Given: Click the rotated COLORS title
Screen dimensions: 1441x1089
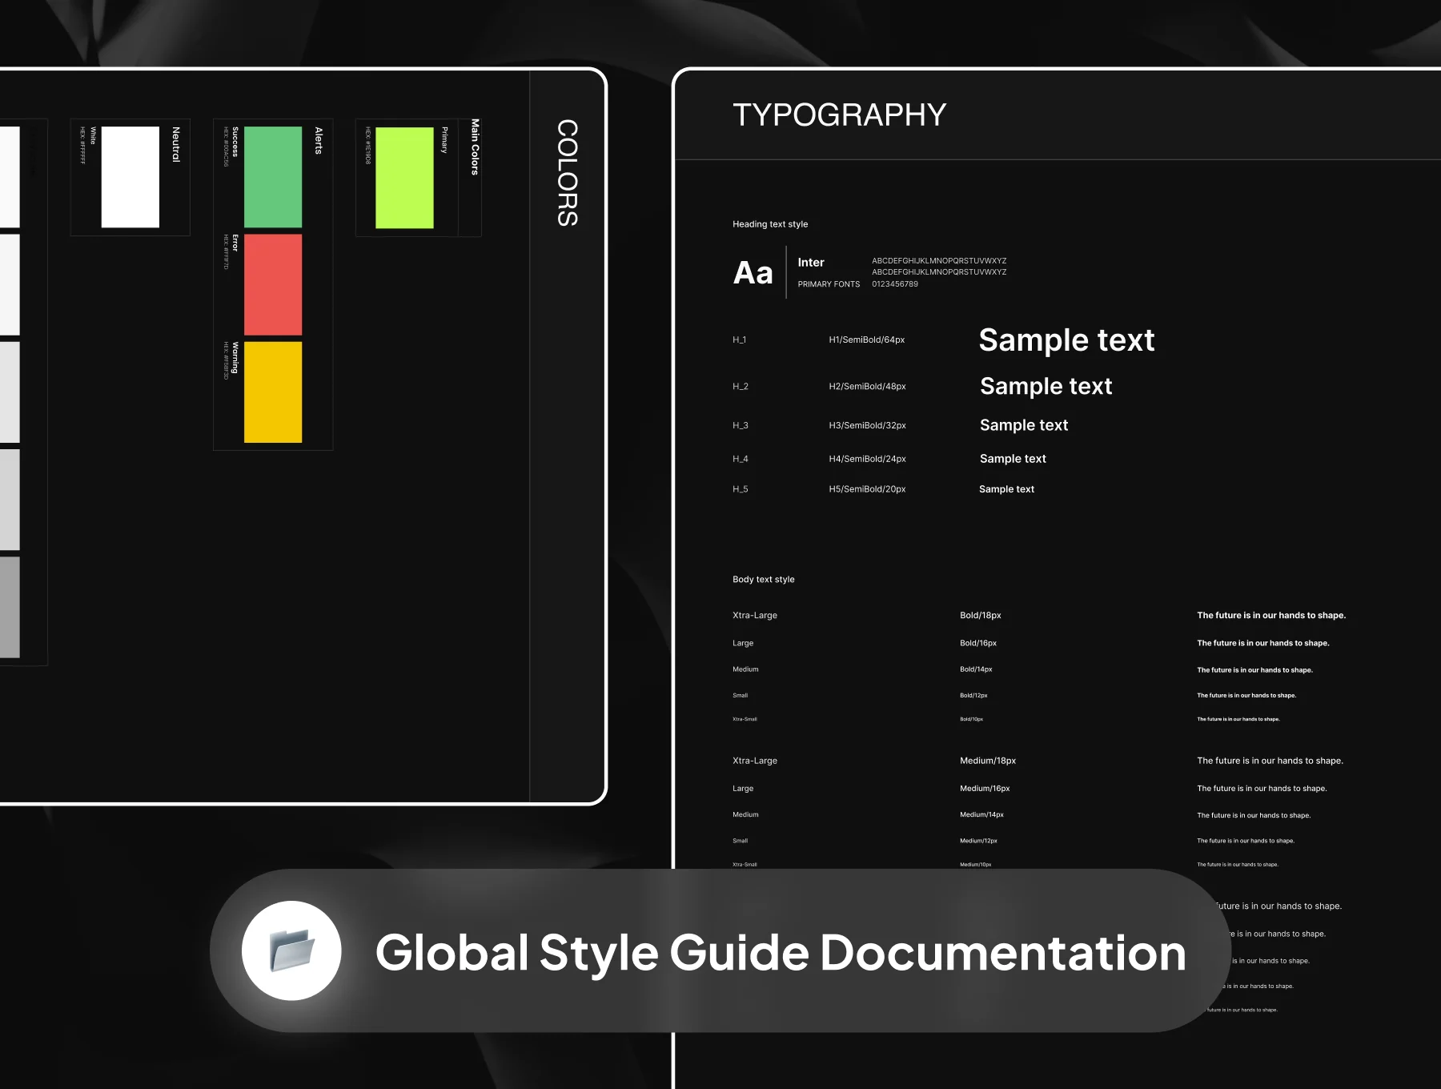Looking at the screenshot, I should point(567,173).
